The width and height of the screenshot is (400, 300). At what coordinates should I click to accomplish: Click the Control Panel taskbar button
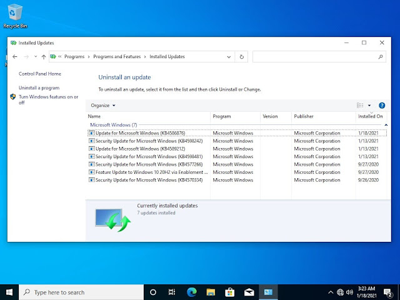pyautogui.click(x=268, y=292)
